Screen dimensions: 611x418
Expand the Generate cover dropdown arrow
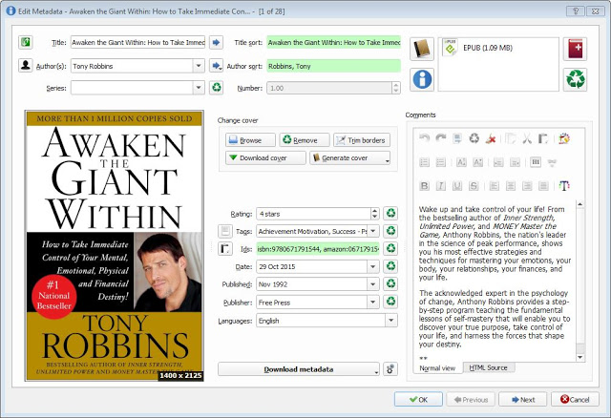pos(387,158)
